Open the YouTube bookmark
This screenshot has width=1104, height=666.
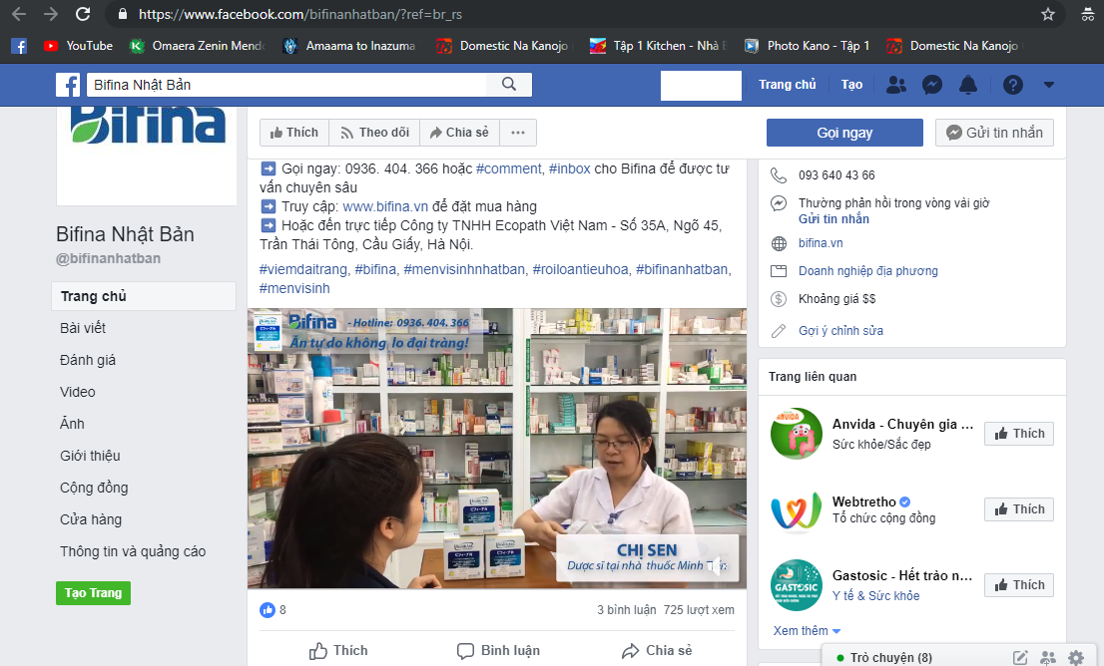point(78,46)
